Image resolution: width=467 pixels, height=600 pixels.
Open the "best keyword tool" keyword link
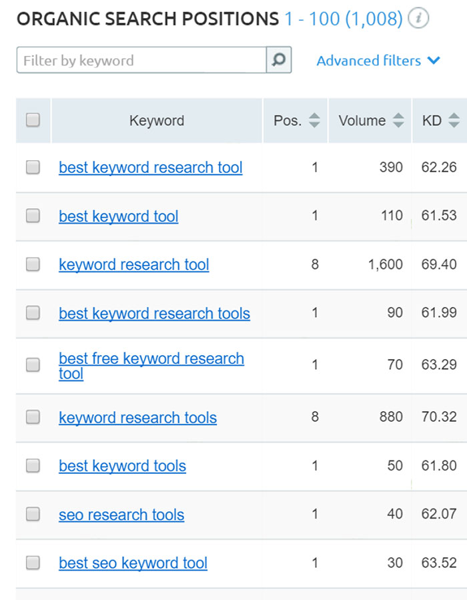(118, 216)
